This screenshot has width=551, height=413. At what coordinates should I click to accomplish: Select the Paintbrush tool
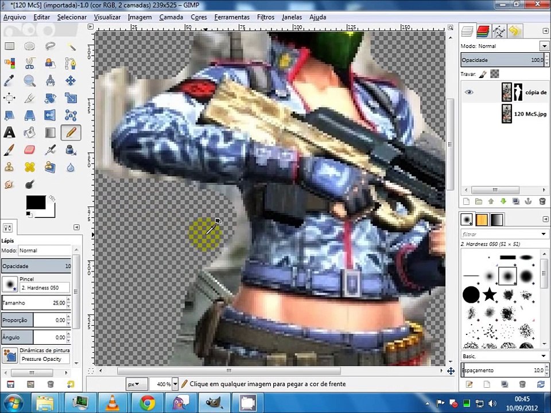[x=10, y=150]
